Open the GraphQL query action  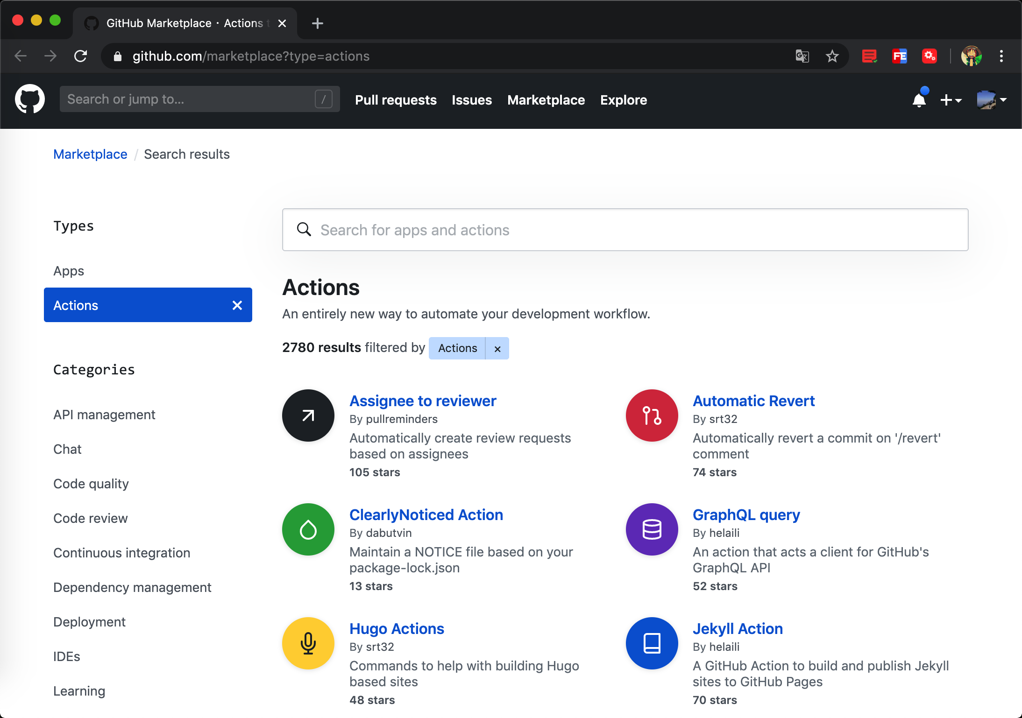(746, 514)
